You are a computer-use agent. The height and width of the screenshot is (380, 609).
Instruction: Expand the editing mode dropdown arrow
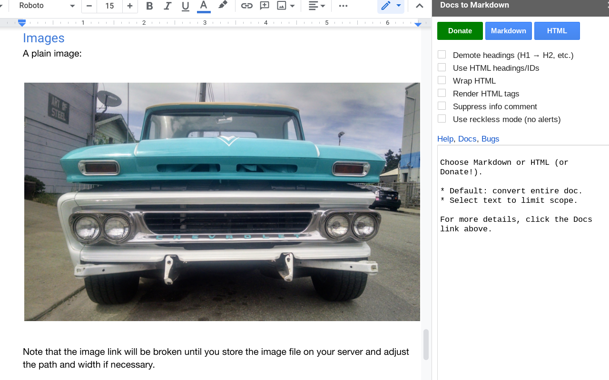click(399, 6)
